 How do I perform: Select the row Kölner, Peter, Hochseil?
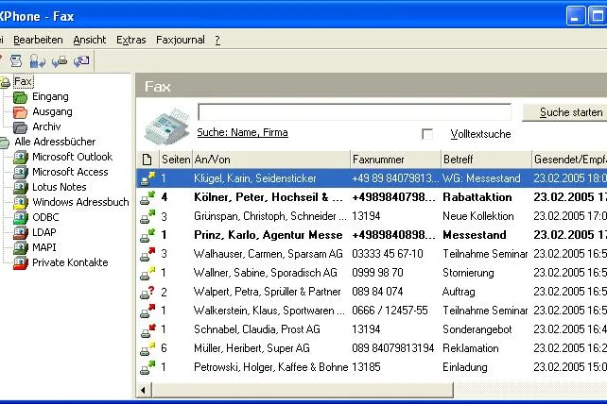[372, 197]
